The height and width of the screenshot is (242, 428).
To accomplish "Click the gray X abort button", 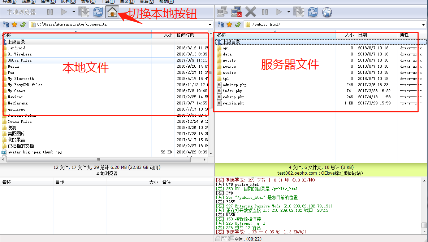I will 251,12.
